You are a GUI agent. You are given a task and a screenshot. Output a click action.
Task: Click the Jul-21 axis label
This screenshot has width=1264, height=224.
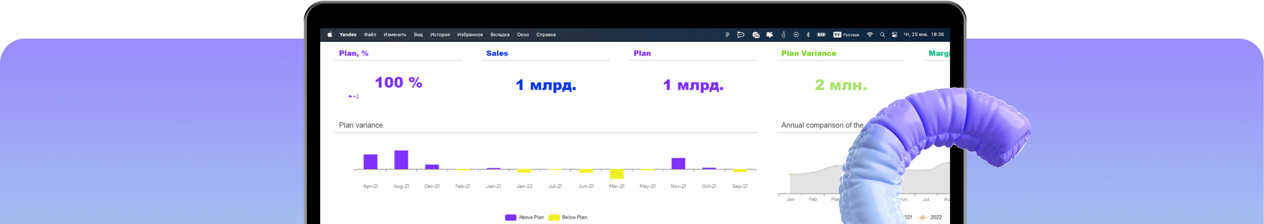(555, 186)
